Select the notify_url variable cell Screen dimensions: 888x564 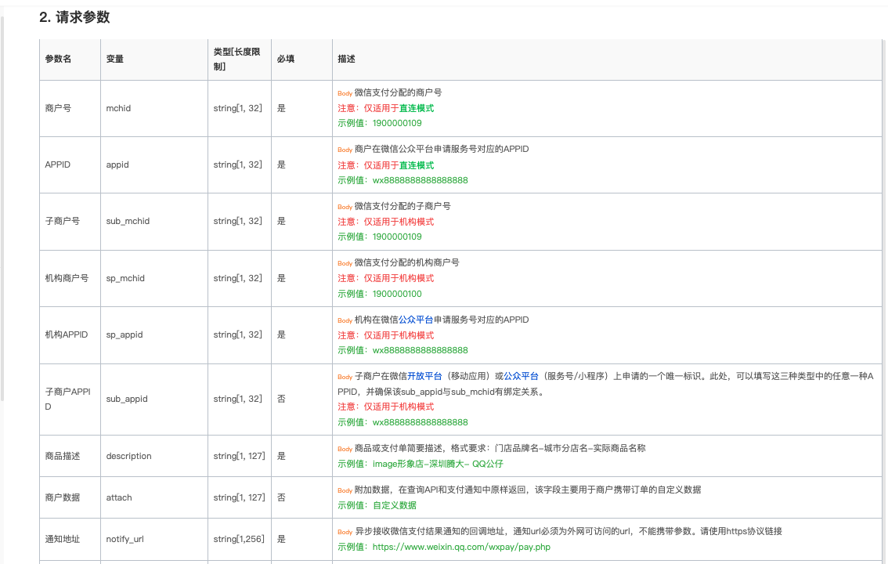click(x=154, y=539)
